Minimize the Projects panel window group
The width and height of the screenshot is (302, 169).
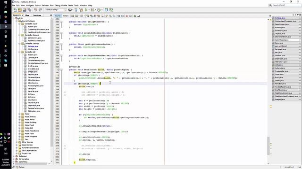(x=51, y=15)
